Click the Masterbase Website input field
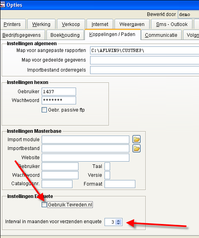199x238 pixels. pyautogui.click(x=86, y=158)
